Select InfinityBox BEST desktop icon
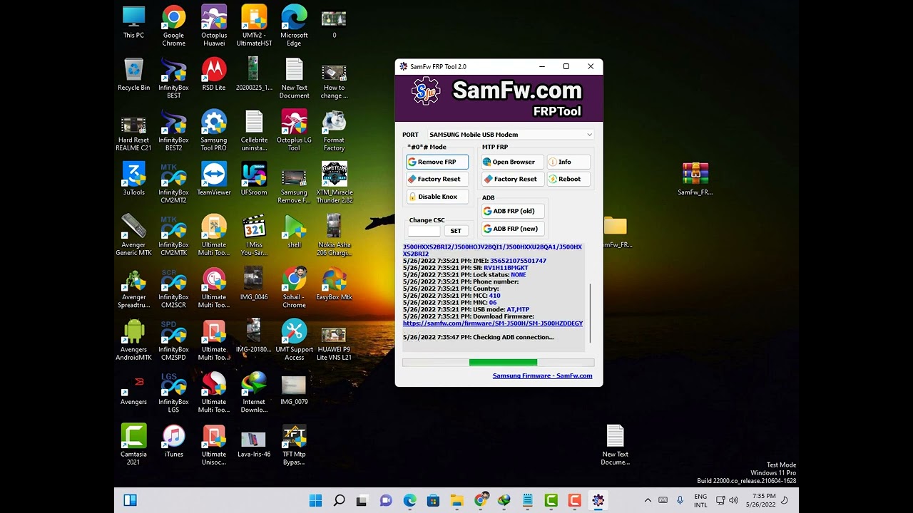 (173, 78)
